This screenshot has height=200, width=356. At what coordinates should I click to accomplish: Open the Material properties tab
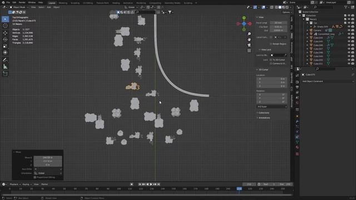[297, 147]
